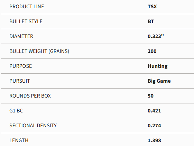Select the 0.323" diameter value
This screenshot has width=194, height=146.
click(156, 36)
